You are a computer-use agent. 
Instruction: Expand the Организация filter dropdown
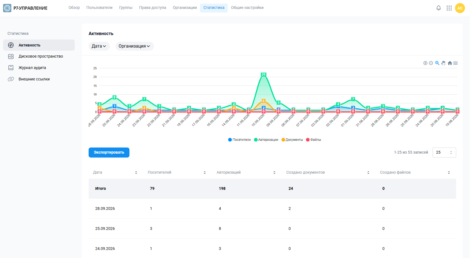coord(134,46)
